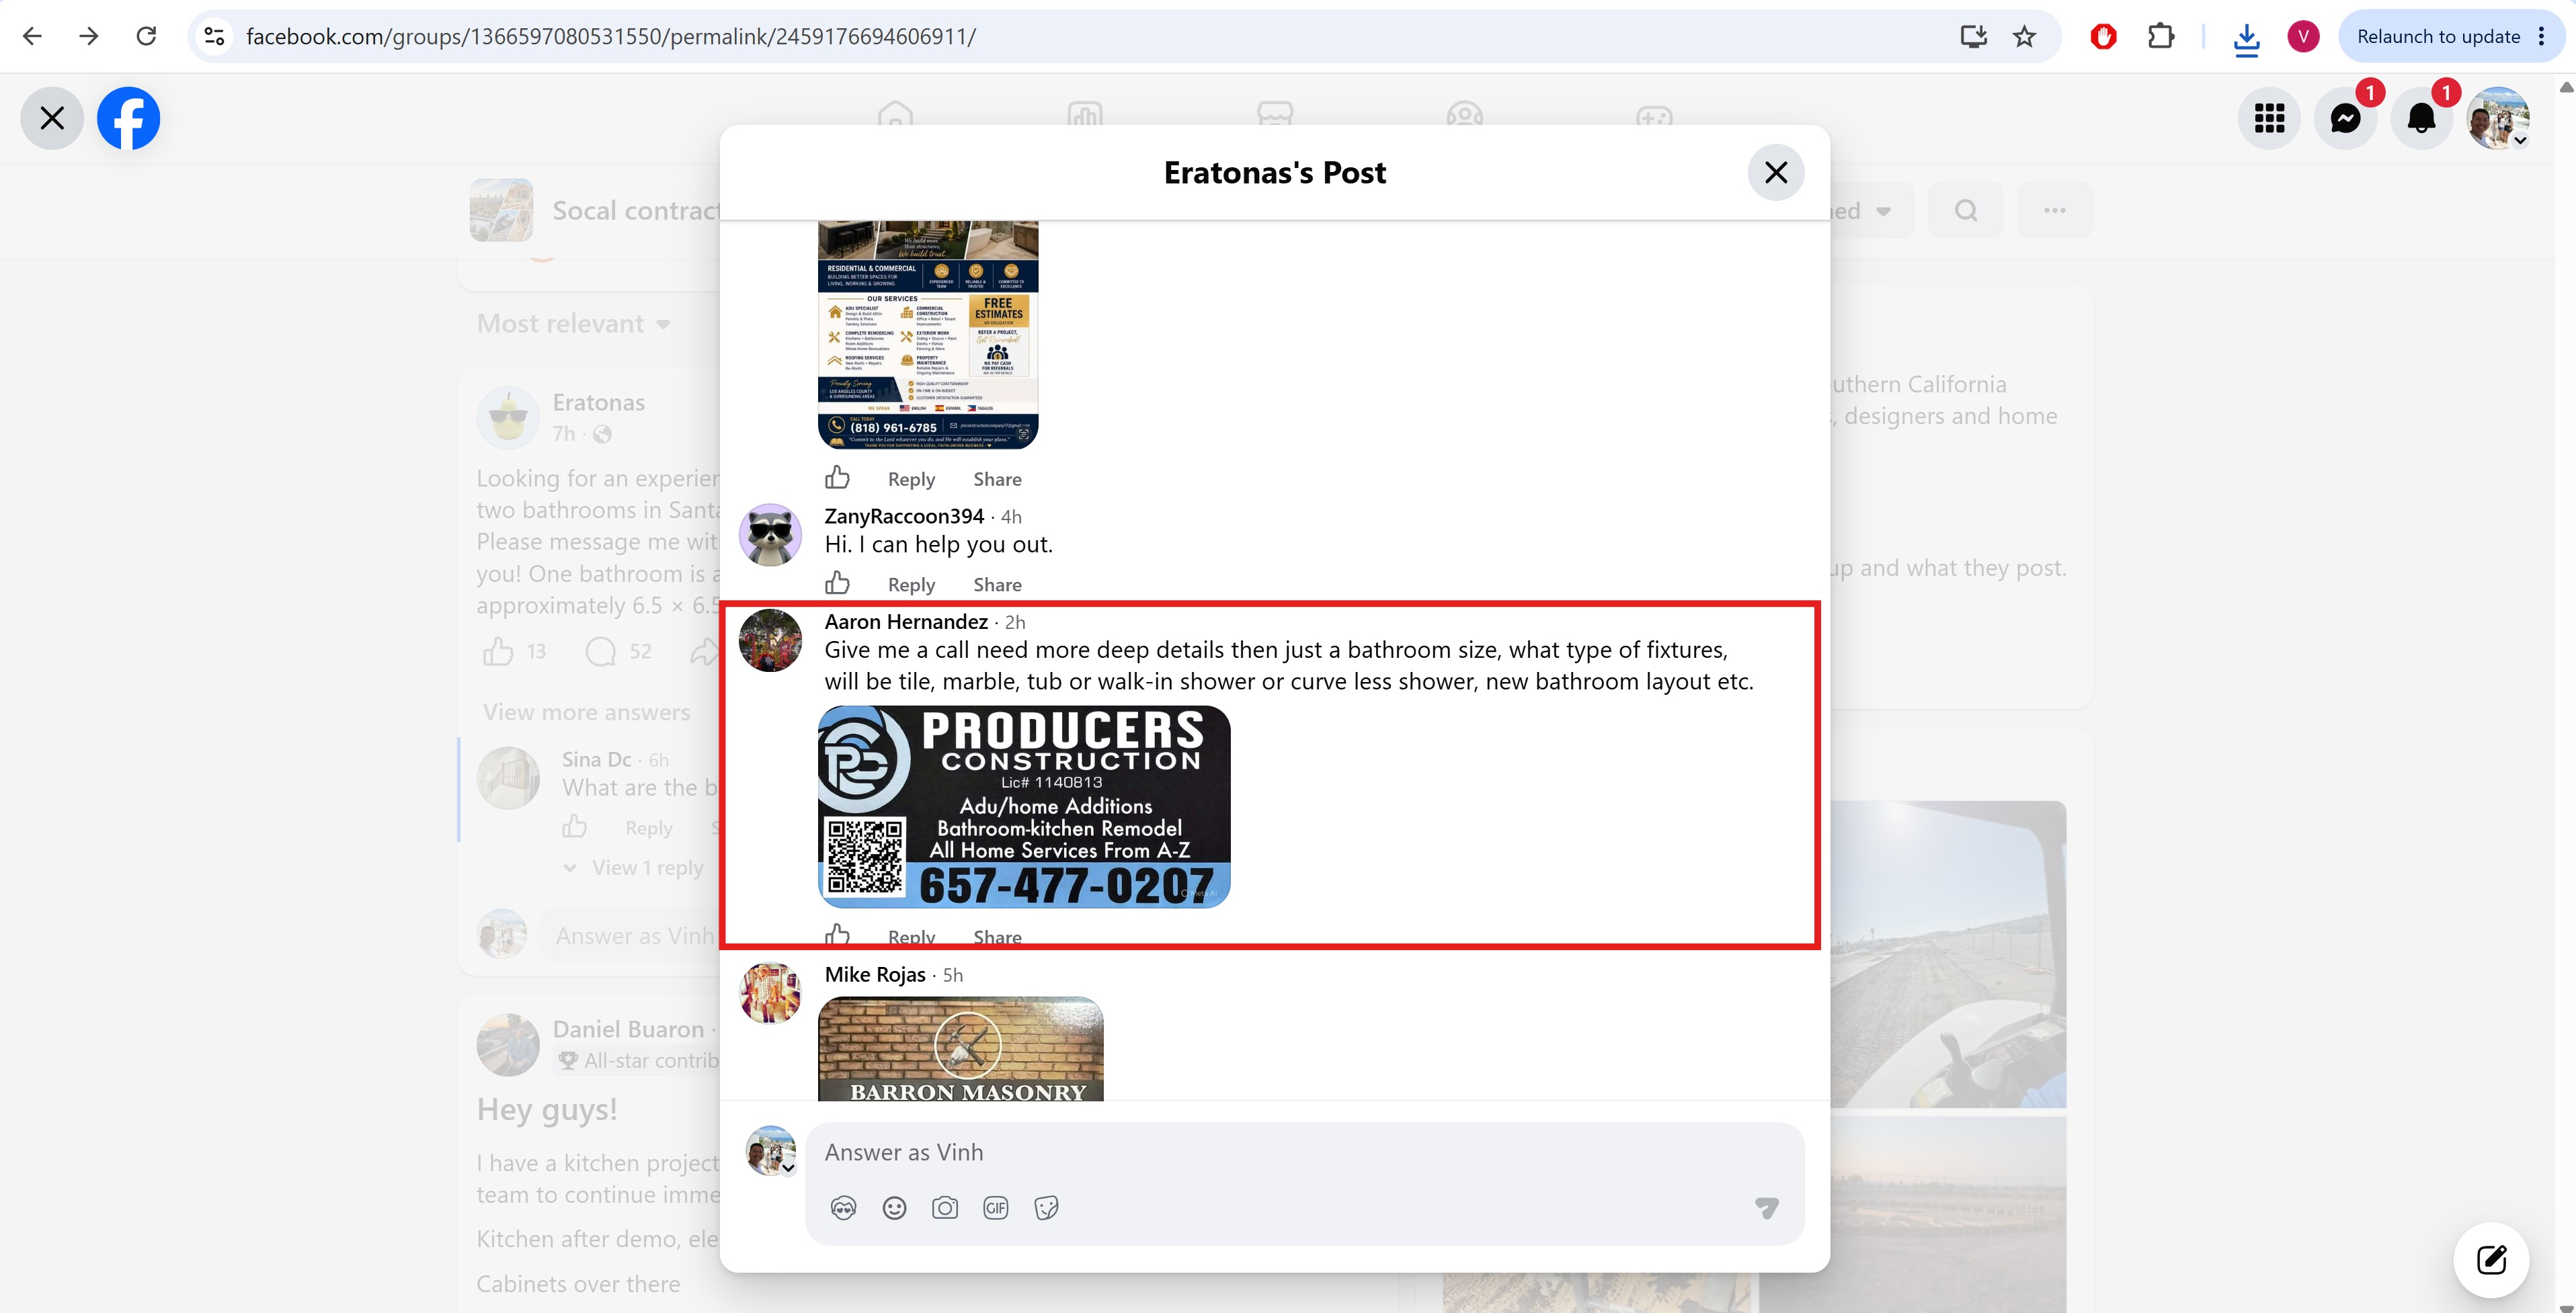Viewport: 2576px width, 1313px height.
Task: Insert an avatar sticker in the answer
Action: (x=843, y=1208)
